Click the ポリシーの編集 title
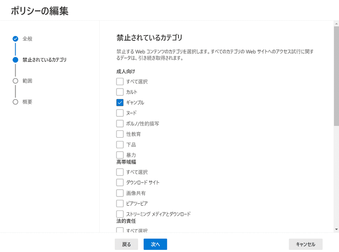This screenshot has width=339, height=252. click(x=39, y=11)
